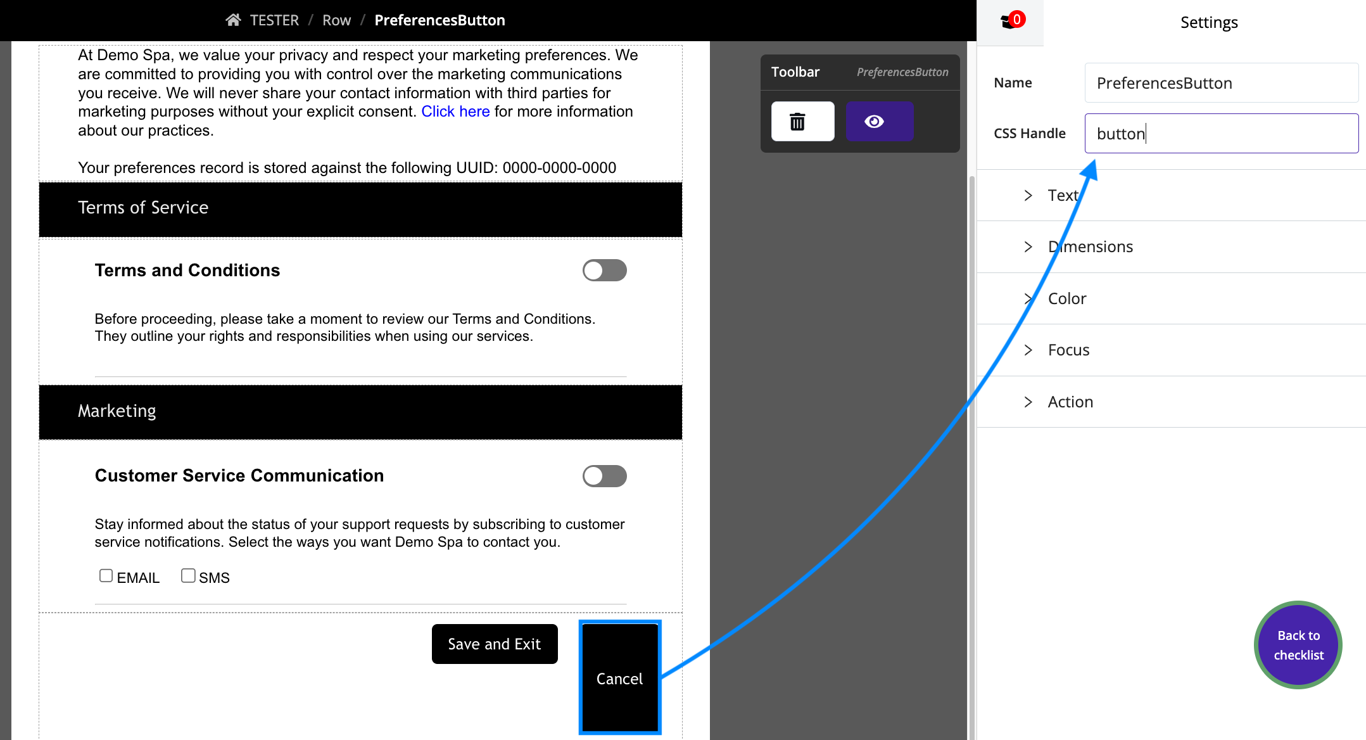Image resolution: width=1366 pixels, height=740 pixels.
Task: Expand the Action settings section
Action: coord(1171,402)
